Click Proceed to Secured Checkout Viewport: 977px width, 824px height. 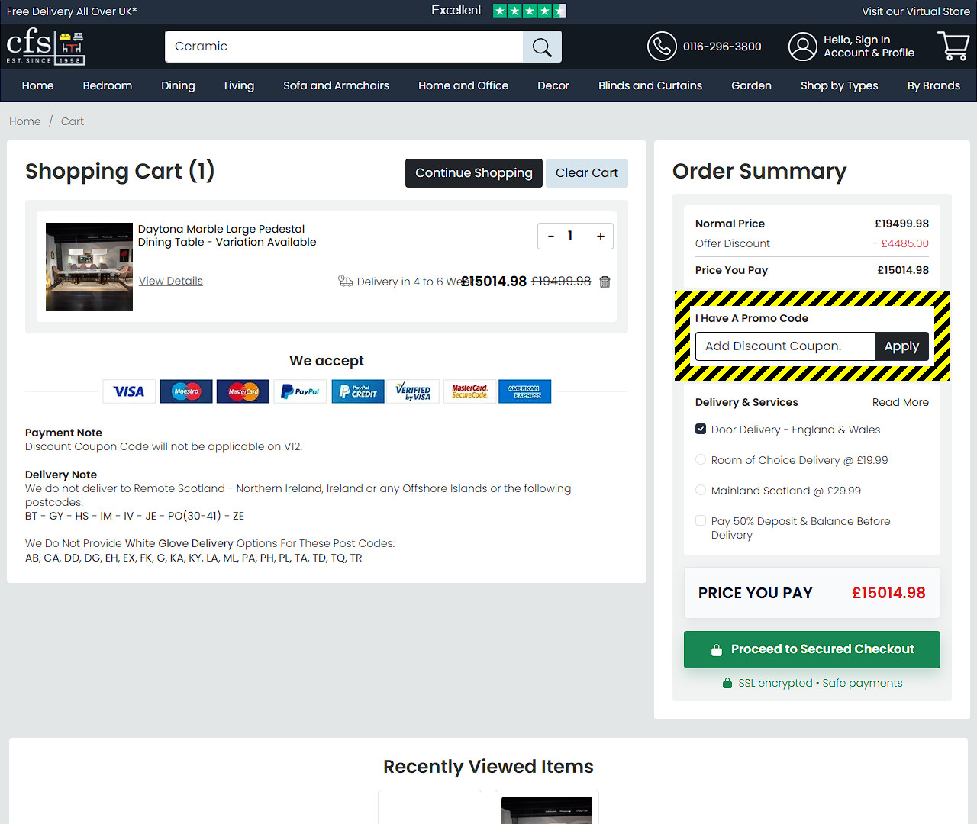pos(811,649)
